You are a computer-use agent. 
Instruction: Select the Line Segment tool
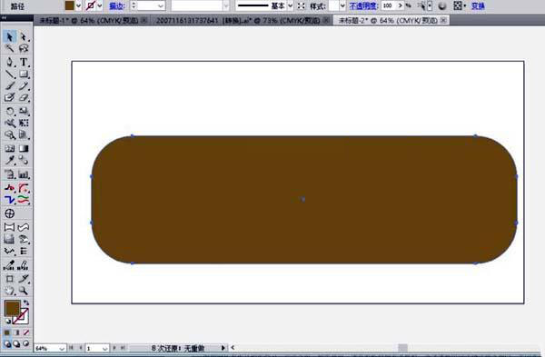coord(9,74)
